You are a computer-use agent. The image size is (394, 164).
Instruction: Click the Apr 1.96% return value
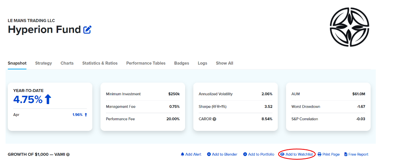point(78,115)
